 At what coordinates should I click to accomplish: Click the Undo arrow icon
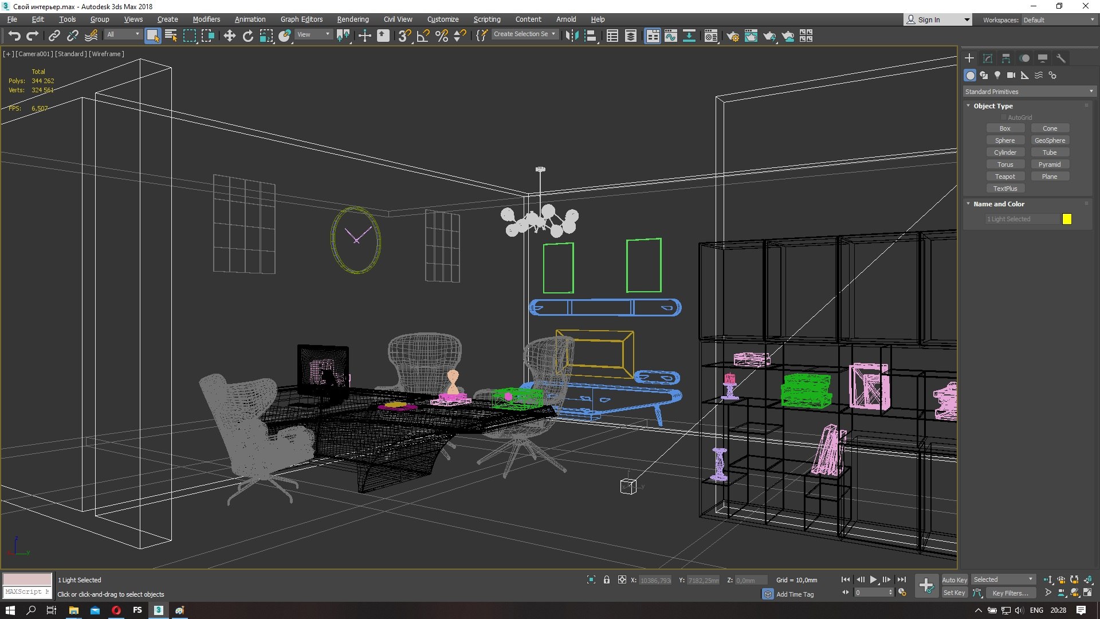pyautogui.click(x=14, y=36)
